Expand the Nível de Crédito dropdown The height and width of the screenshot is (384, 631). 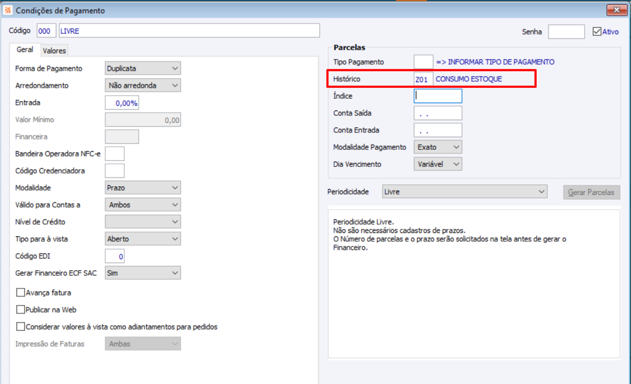pyautogui.click(x=142, y=222)
